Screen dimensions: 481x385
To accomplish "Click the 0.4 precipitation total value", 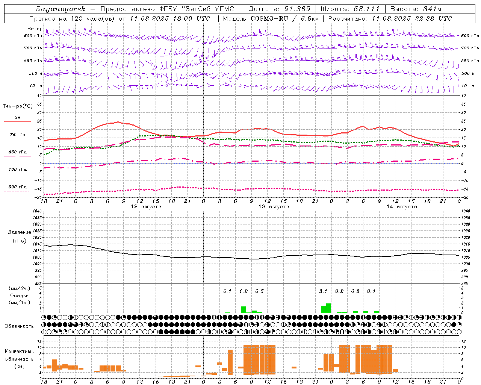I will pos(371,291).
